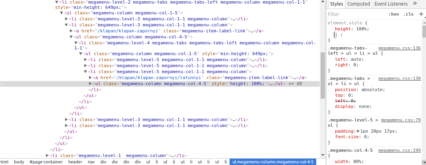Edit the 'width: 80%' declaration
The height and width of the screenshot is (165, 426).
coord(349,161)
